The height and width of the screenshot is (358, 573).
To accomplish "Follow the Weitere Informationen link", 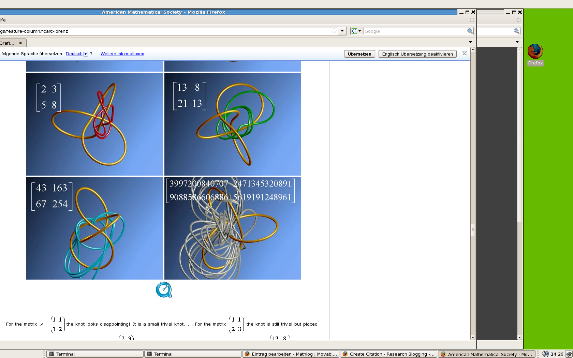I will click(x=122, y=54).
